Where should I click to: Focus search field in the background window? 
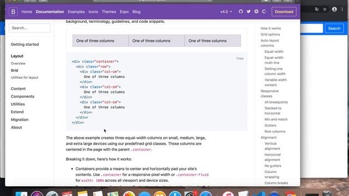(x=311, y=28)
